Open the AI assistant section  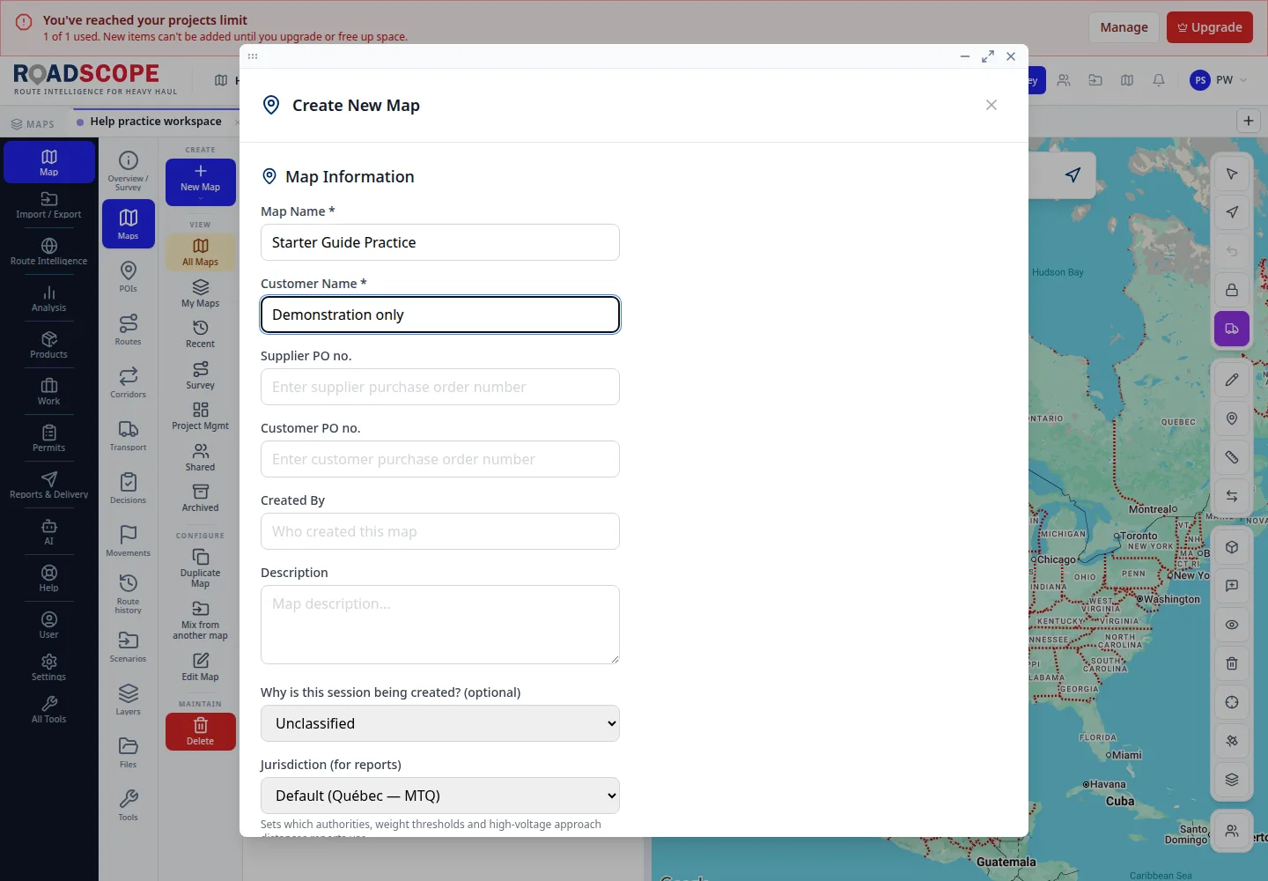(x=48, y=532)
